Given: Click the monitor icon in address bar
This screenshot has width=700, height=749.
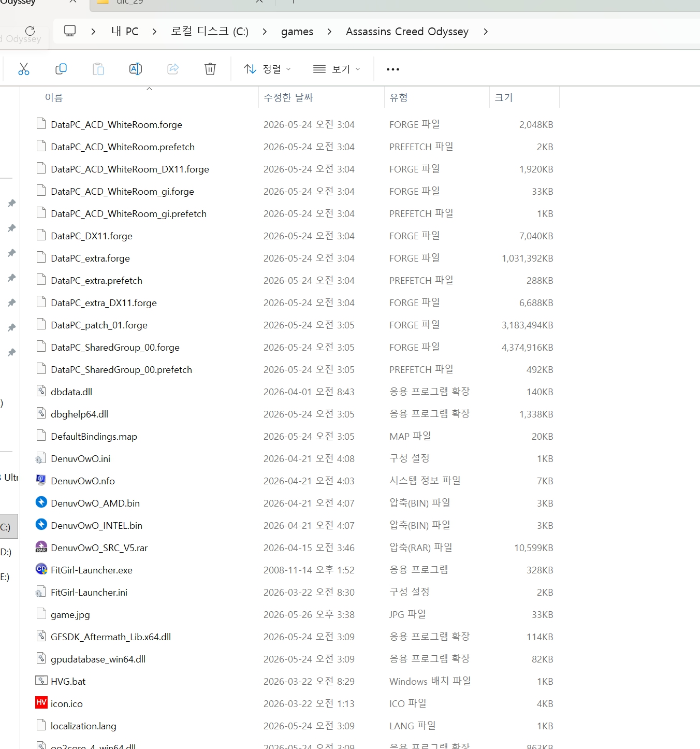Looking at the screenshot, I should 70,31.
